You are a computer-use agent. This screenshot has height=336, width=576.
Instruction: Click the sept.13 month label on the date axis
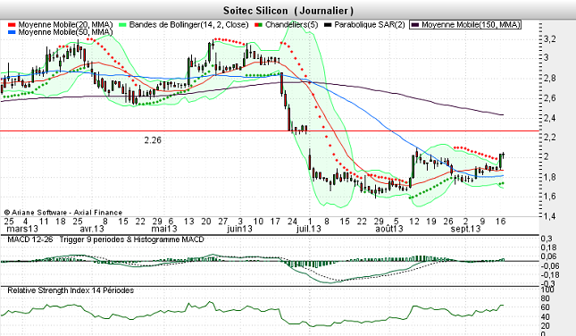tap(466, 229)
